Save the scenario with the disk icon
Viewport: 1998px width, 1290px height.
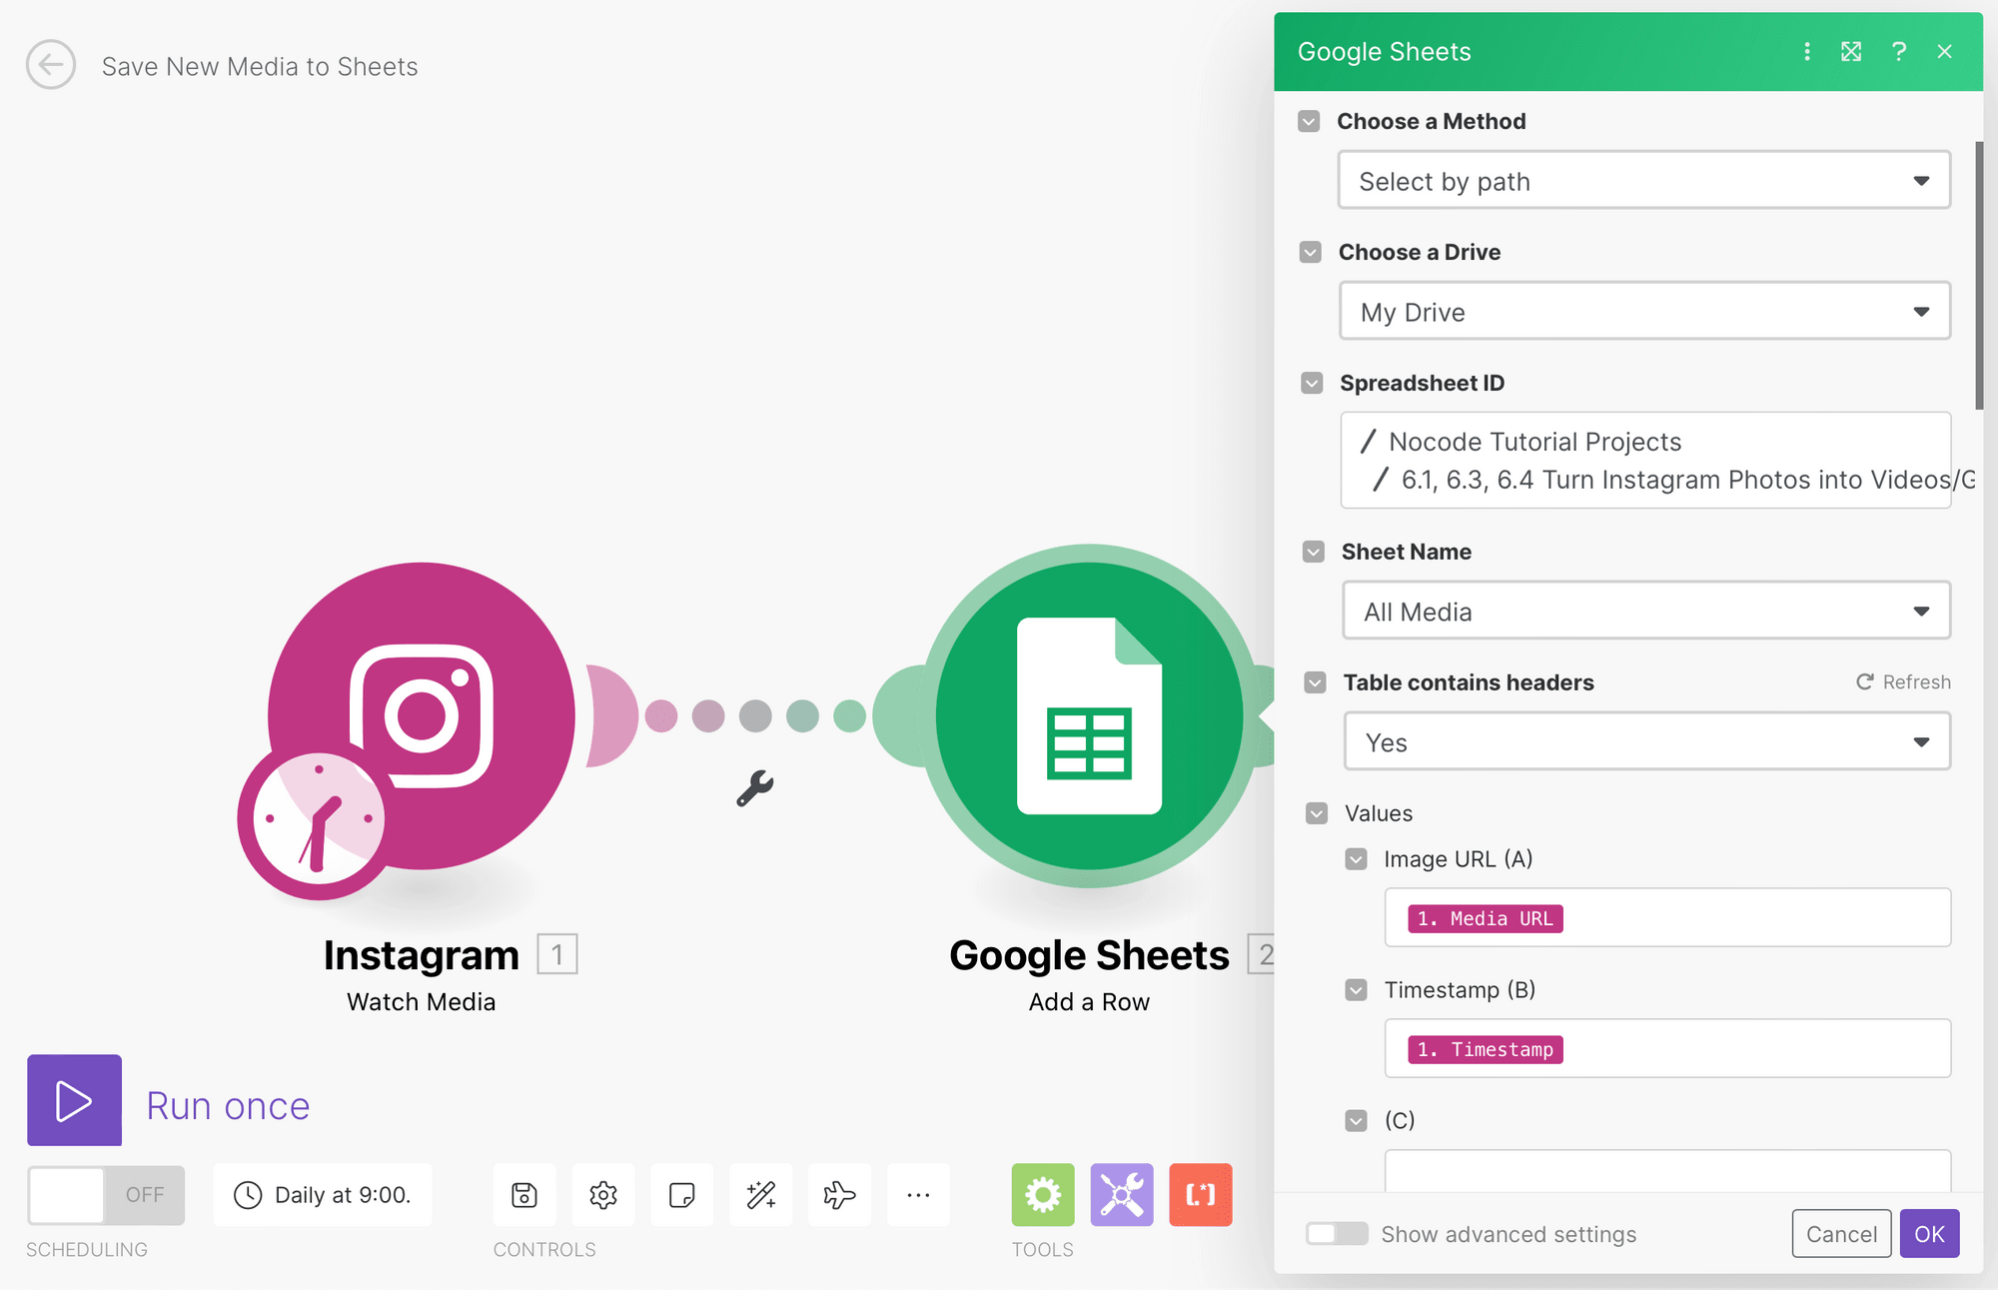pyautogui.click(x=524, y=1195)
